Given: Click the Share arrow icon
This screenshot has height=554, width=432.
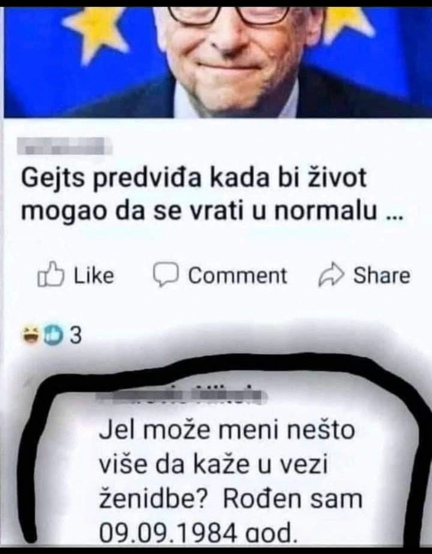Looking at the screenshot, I should click(331, 276).
